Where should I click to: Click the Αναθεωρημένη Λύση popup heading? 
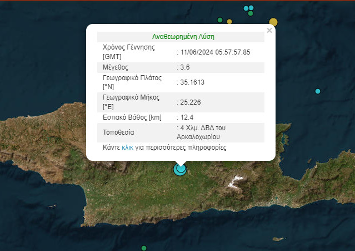[183, 37]
